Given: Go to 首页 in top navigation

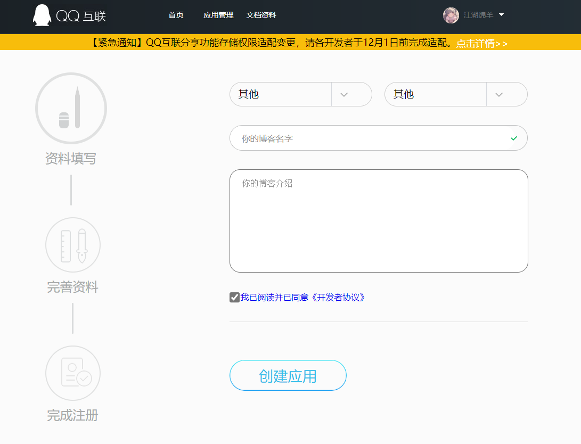Looking at the screenshot, I should tap(176, 15).
